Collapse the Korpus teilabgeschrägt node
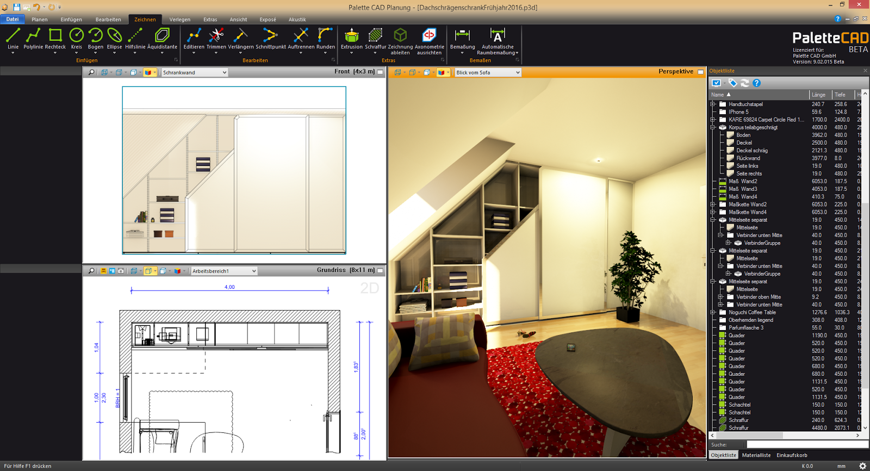 click(x=713, y=127)
